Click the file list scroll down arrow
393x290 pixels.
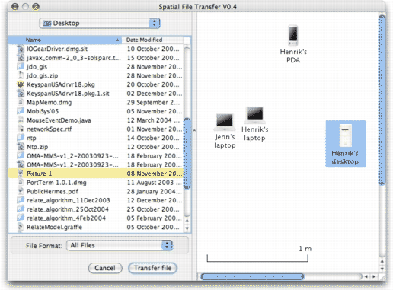pos(187,228)
